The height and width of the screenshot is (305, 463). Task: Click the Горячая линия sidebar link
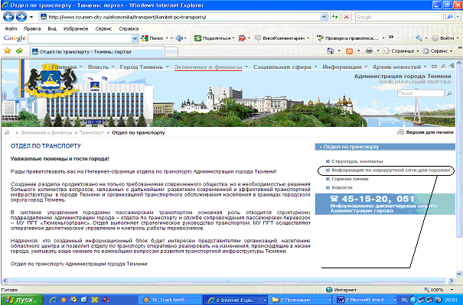point(350,179)
